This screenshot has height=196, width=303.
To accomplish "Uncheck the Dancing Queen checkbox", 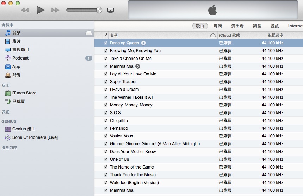I will [x=106, y=43].
